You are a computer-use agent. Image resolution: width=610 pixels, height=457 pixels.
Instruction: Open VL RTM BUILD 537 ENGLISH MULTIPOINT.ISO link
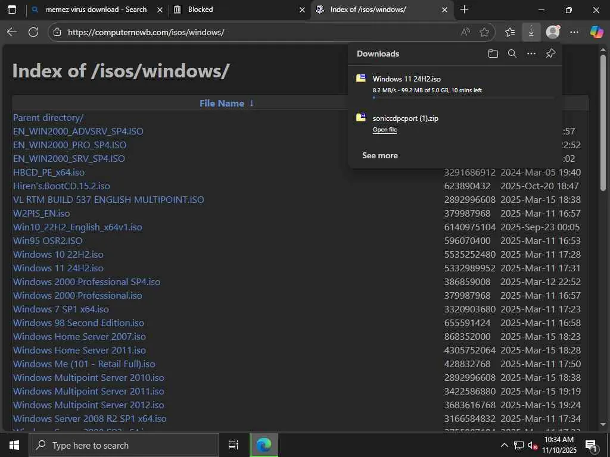108,200
